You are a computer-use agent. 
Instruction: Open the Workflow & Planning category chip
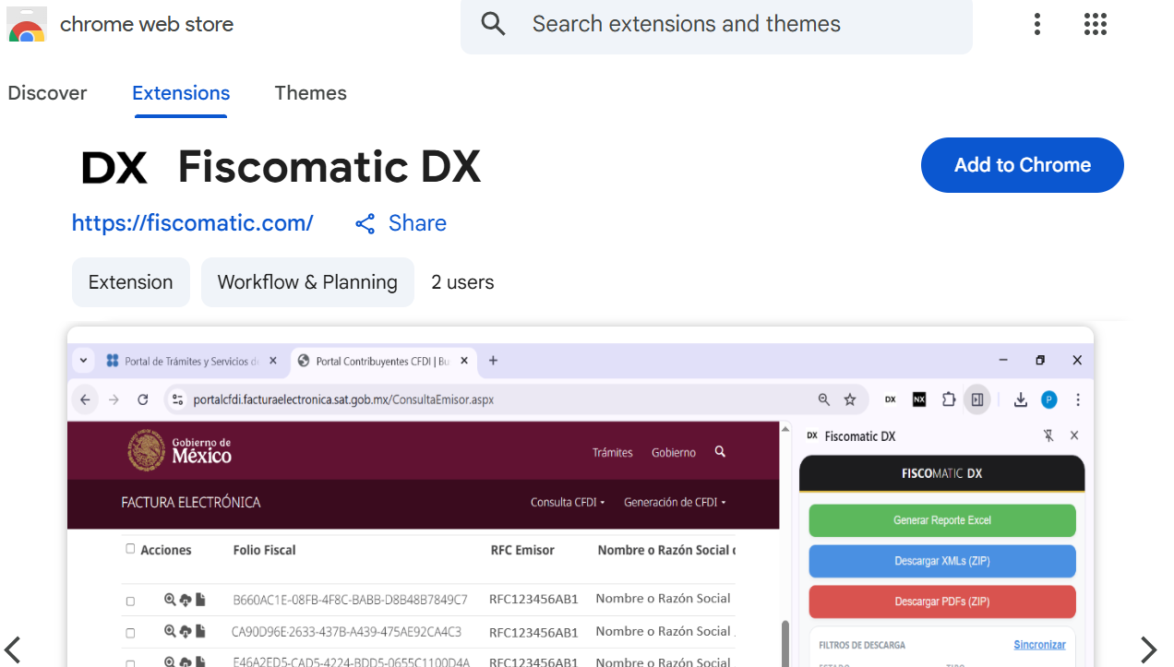click(x=307, y=282)
